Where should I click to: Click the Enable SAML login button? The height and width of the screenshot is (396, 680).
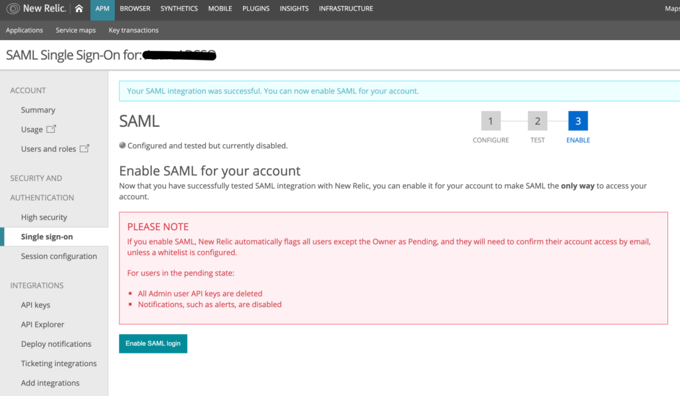(x=153, y=344)
